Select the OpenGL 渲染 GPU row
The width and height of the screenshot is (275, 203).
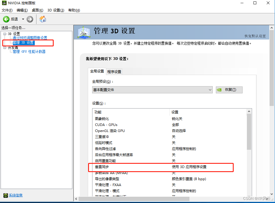[x=169, y=131]
